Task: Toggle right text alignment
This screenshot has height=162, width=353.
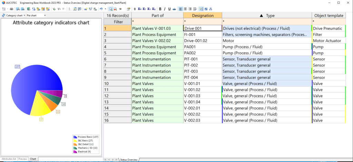Action: pyautogui.click(x=190, y=9)
